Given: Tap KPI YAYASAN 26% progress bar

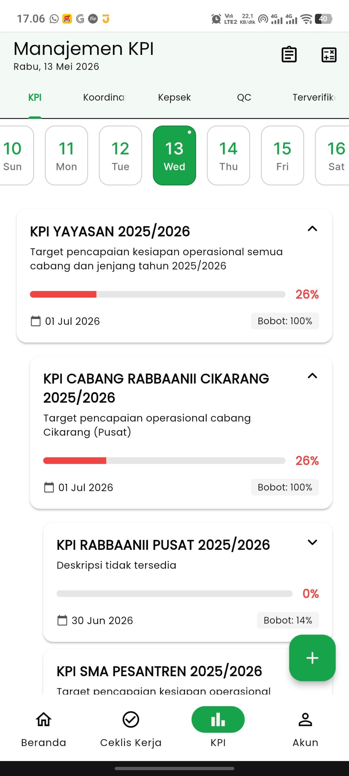Looking at the screenshot, I should pyautogui.click(x=158, y=294).
